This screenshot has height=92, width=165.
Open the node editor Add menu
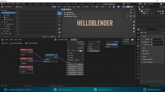16,40
